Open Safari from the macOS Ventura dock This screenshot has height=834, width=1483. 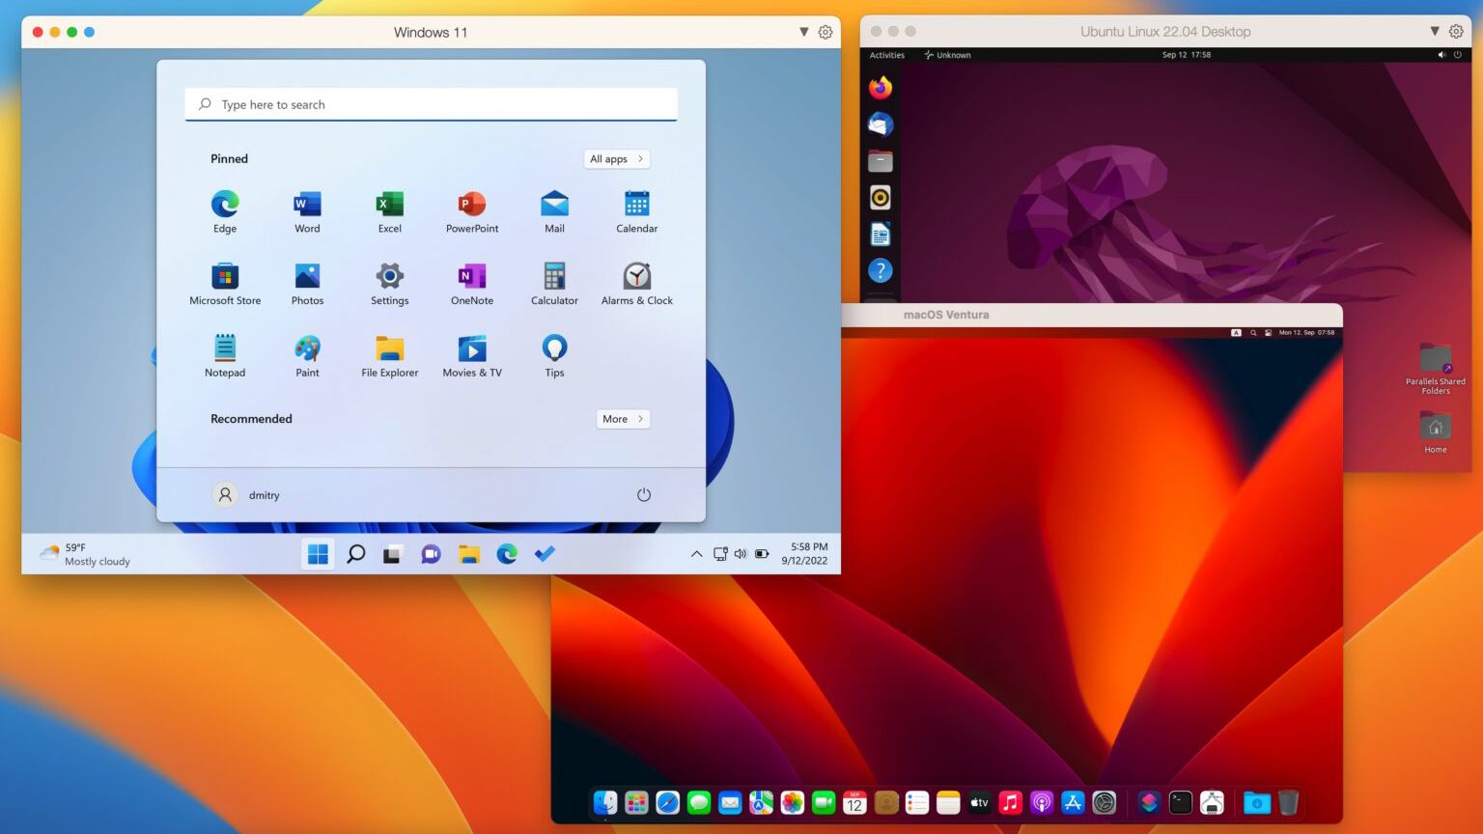[667, 802]
